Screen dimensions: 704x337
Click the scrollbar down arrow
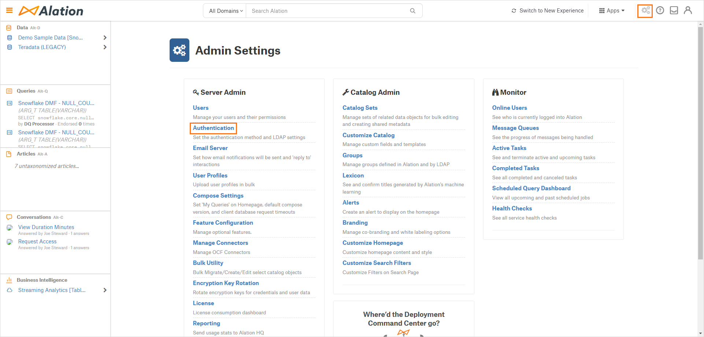pyautogui.click(x=700, y=334)
